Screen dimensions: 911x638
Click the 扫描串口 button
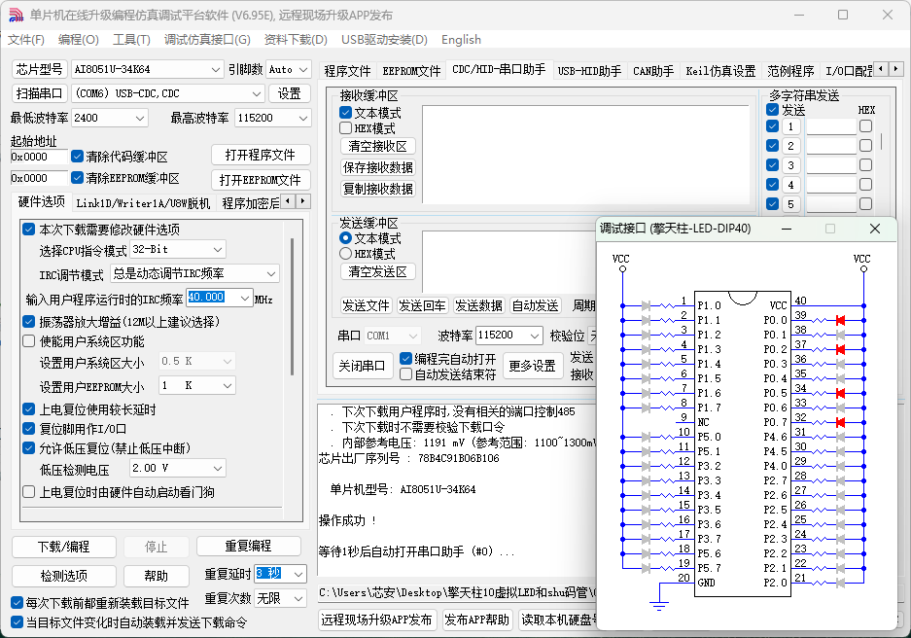[x=40, y=93]
